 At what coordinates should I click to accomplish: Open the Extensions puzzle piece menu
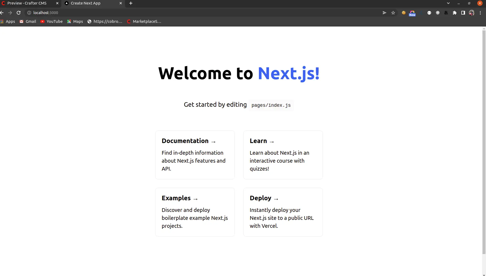(455, 13)
